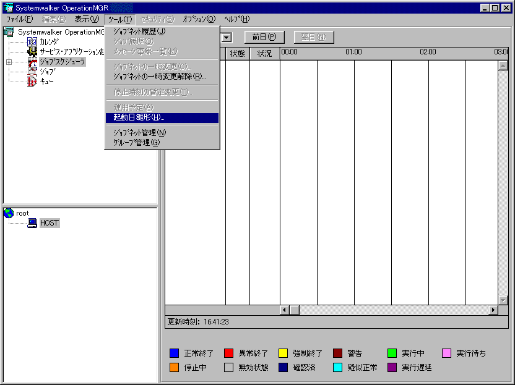This screenshot has width=515, height=385.
Task: Open the date dropdown arrow
Action: (227, 37)
